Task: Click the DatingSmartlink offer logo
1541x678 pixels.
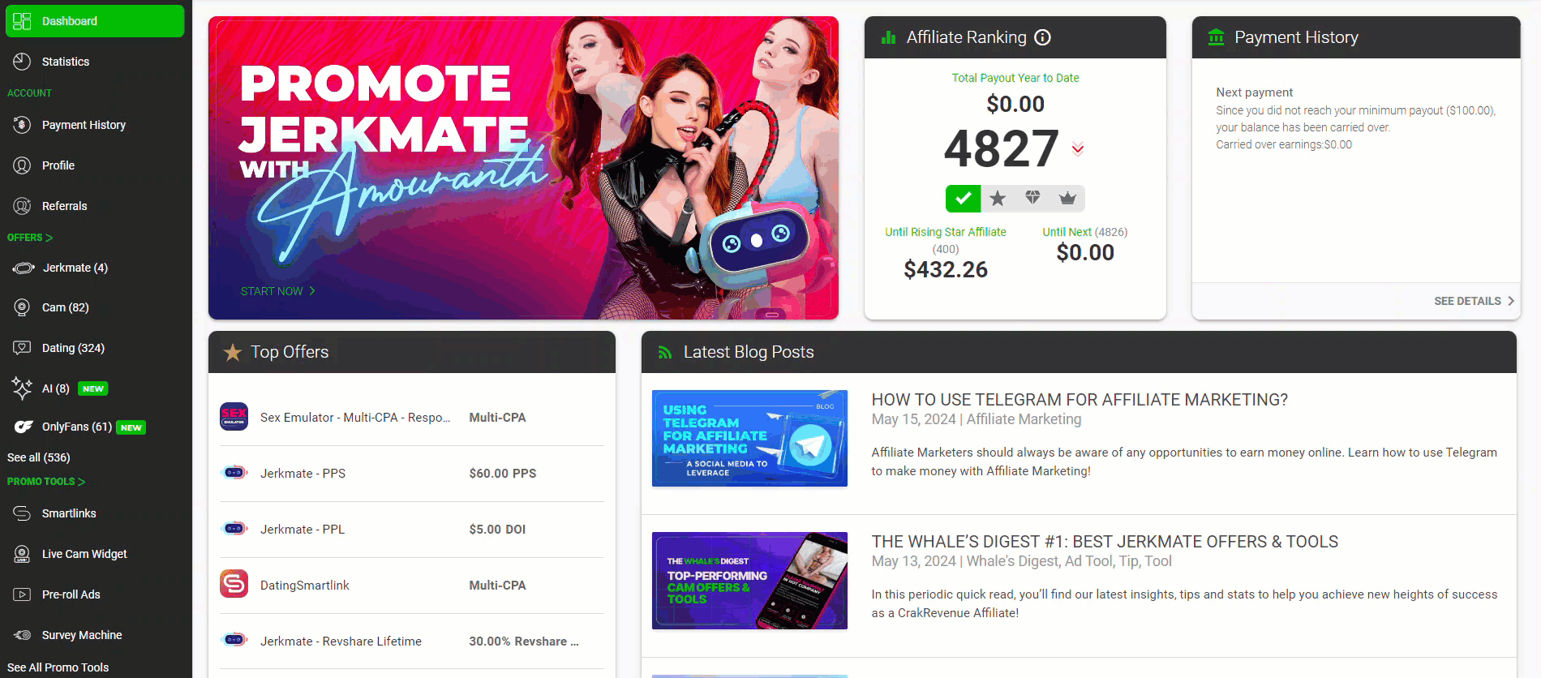Action: [234, 584]
